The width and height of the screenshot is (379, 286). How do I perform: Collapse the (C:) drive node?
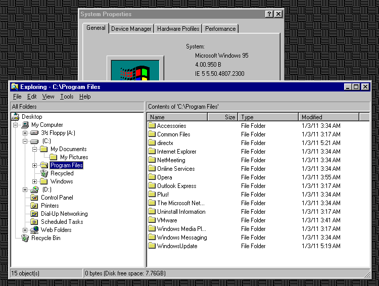[x=25, y=141]
